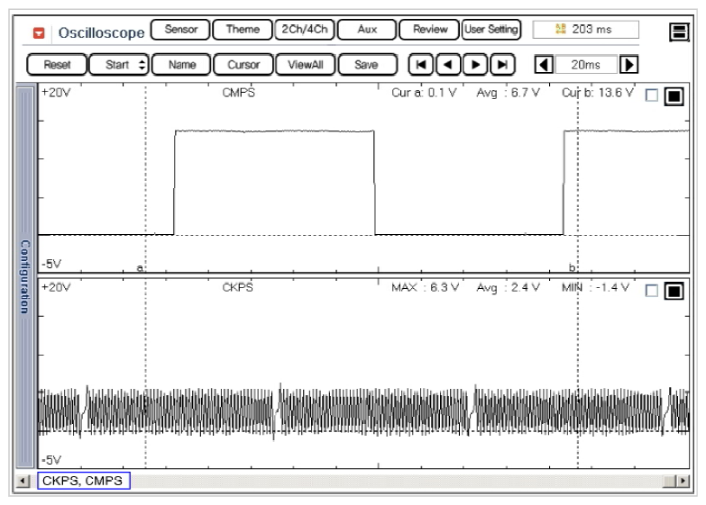Toggle the empty checkbox on CKPS channel

[x=653, y=292]
